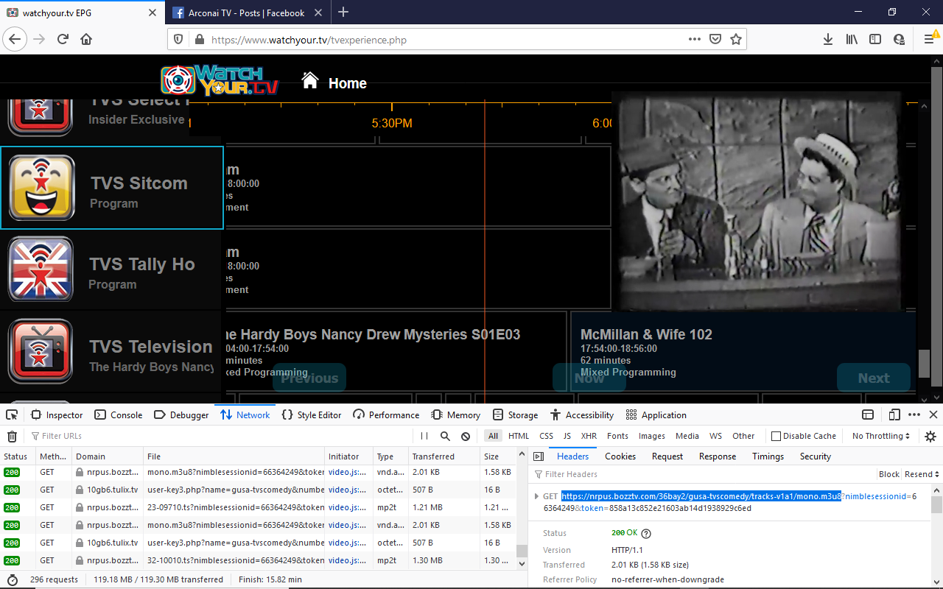Screen dimensions: 943x589
Task: Open the McMillan & Wife 102 program
Action: [x=743, y=352]
